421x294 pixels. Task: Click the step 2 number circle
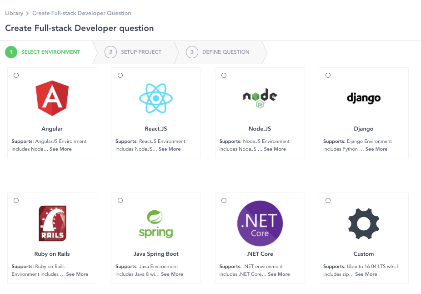[110, 52]
